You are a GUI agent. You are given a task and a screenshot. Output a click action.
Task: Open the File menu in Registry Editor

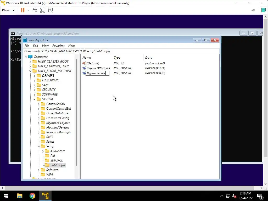pyautogui.click(x=27, y=46)
